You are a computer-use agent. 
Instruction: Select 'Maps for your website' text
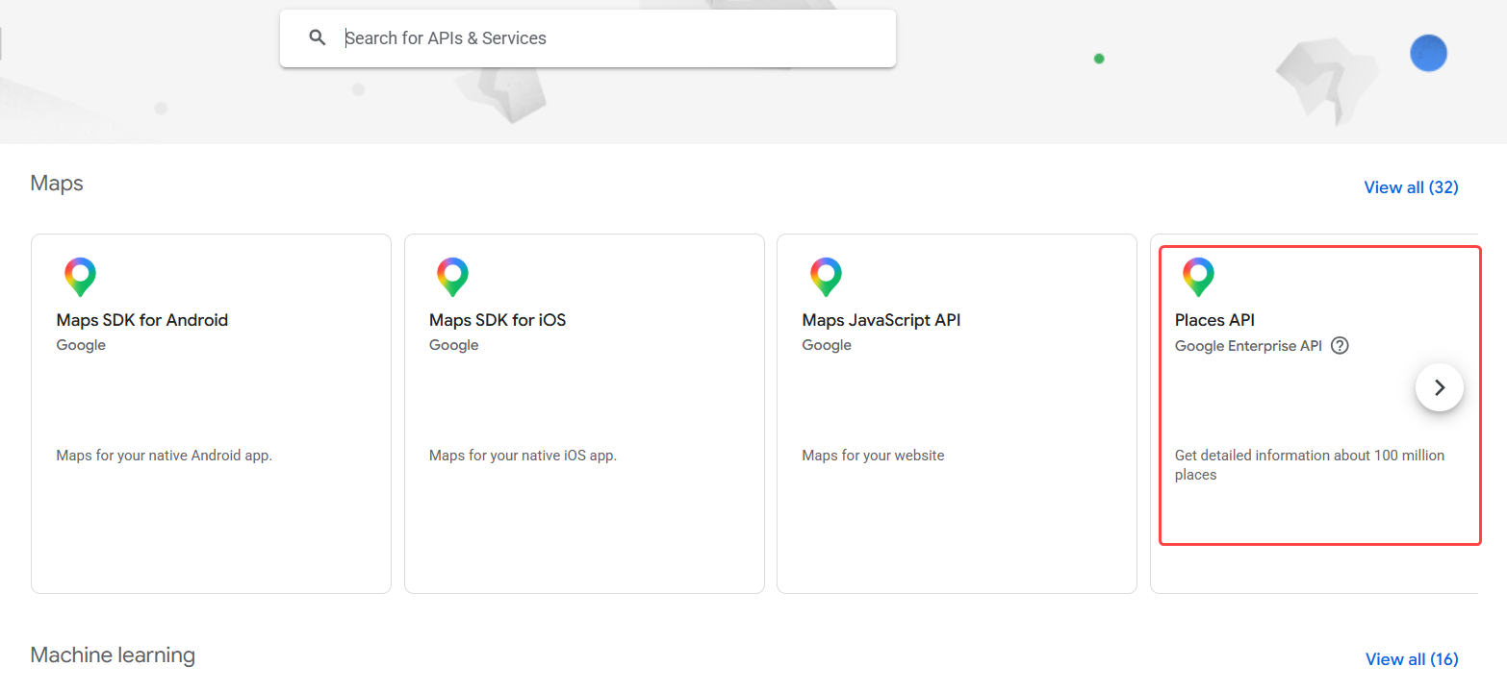pos(873,456)
